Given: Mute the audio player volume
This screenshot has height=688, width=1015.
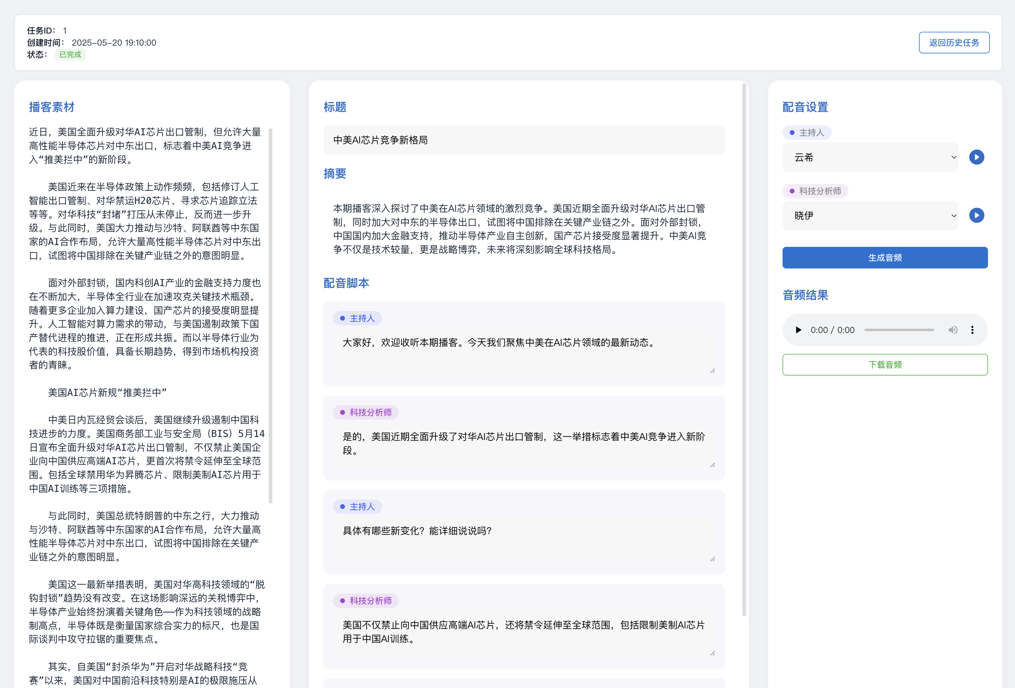Looking at the screenshot, I should tap(953, 330).
